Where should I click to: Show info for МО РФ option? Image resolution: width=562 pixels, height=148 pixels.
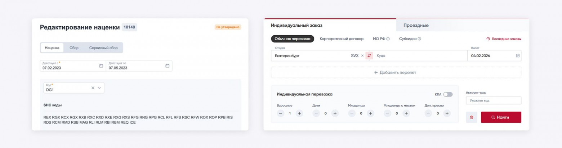388,39
